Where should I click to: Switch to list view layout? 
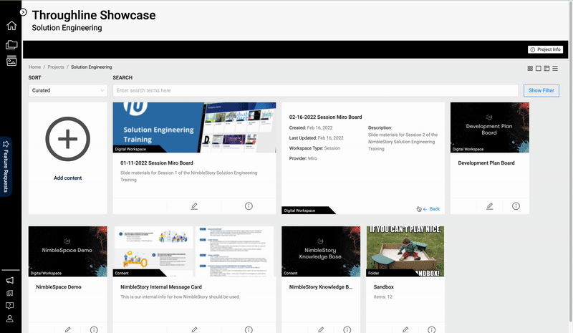click(x=555, y=68)
